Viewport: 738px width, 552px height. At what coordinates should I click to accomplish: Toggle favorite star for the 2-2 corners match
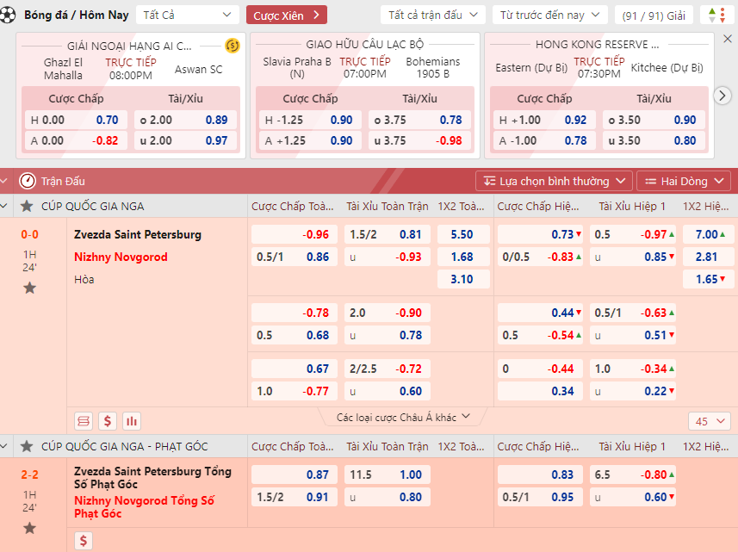point(29,527)
